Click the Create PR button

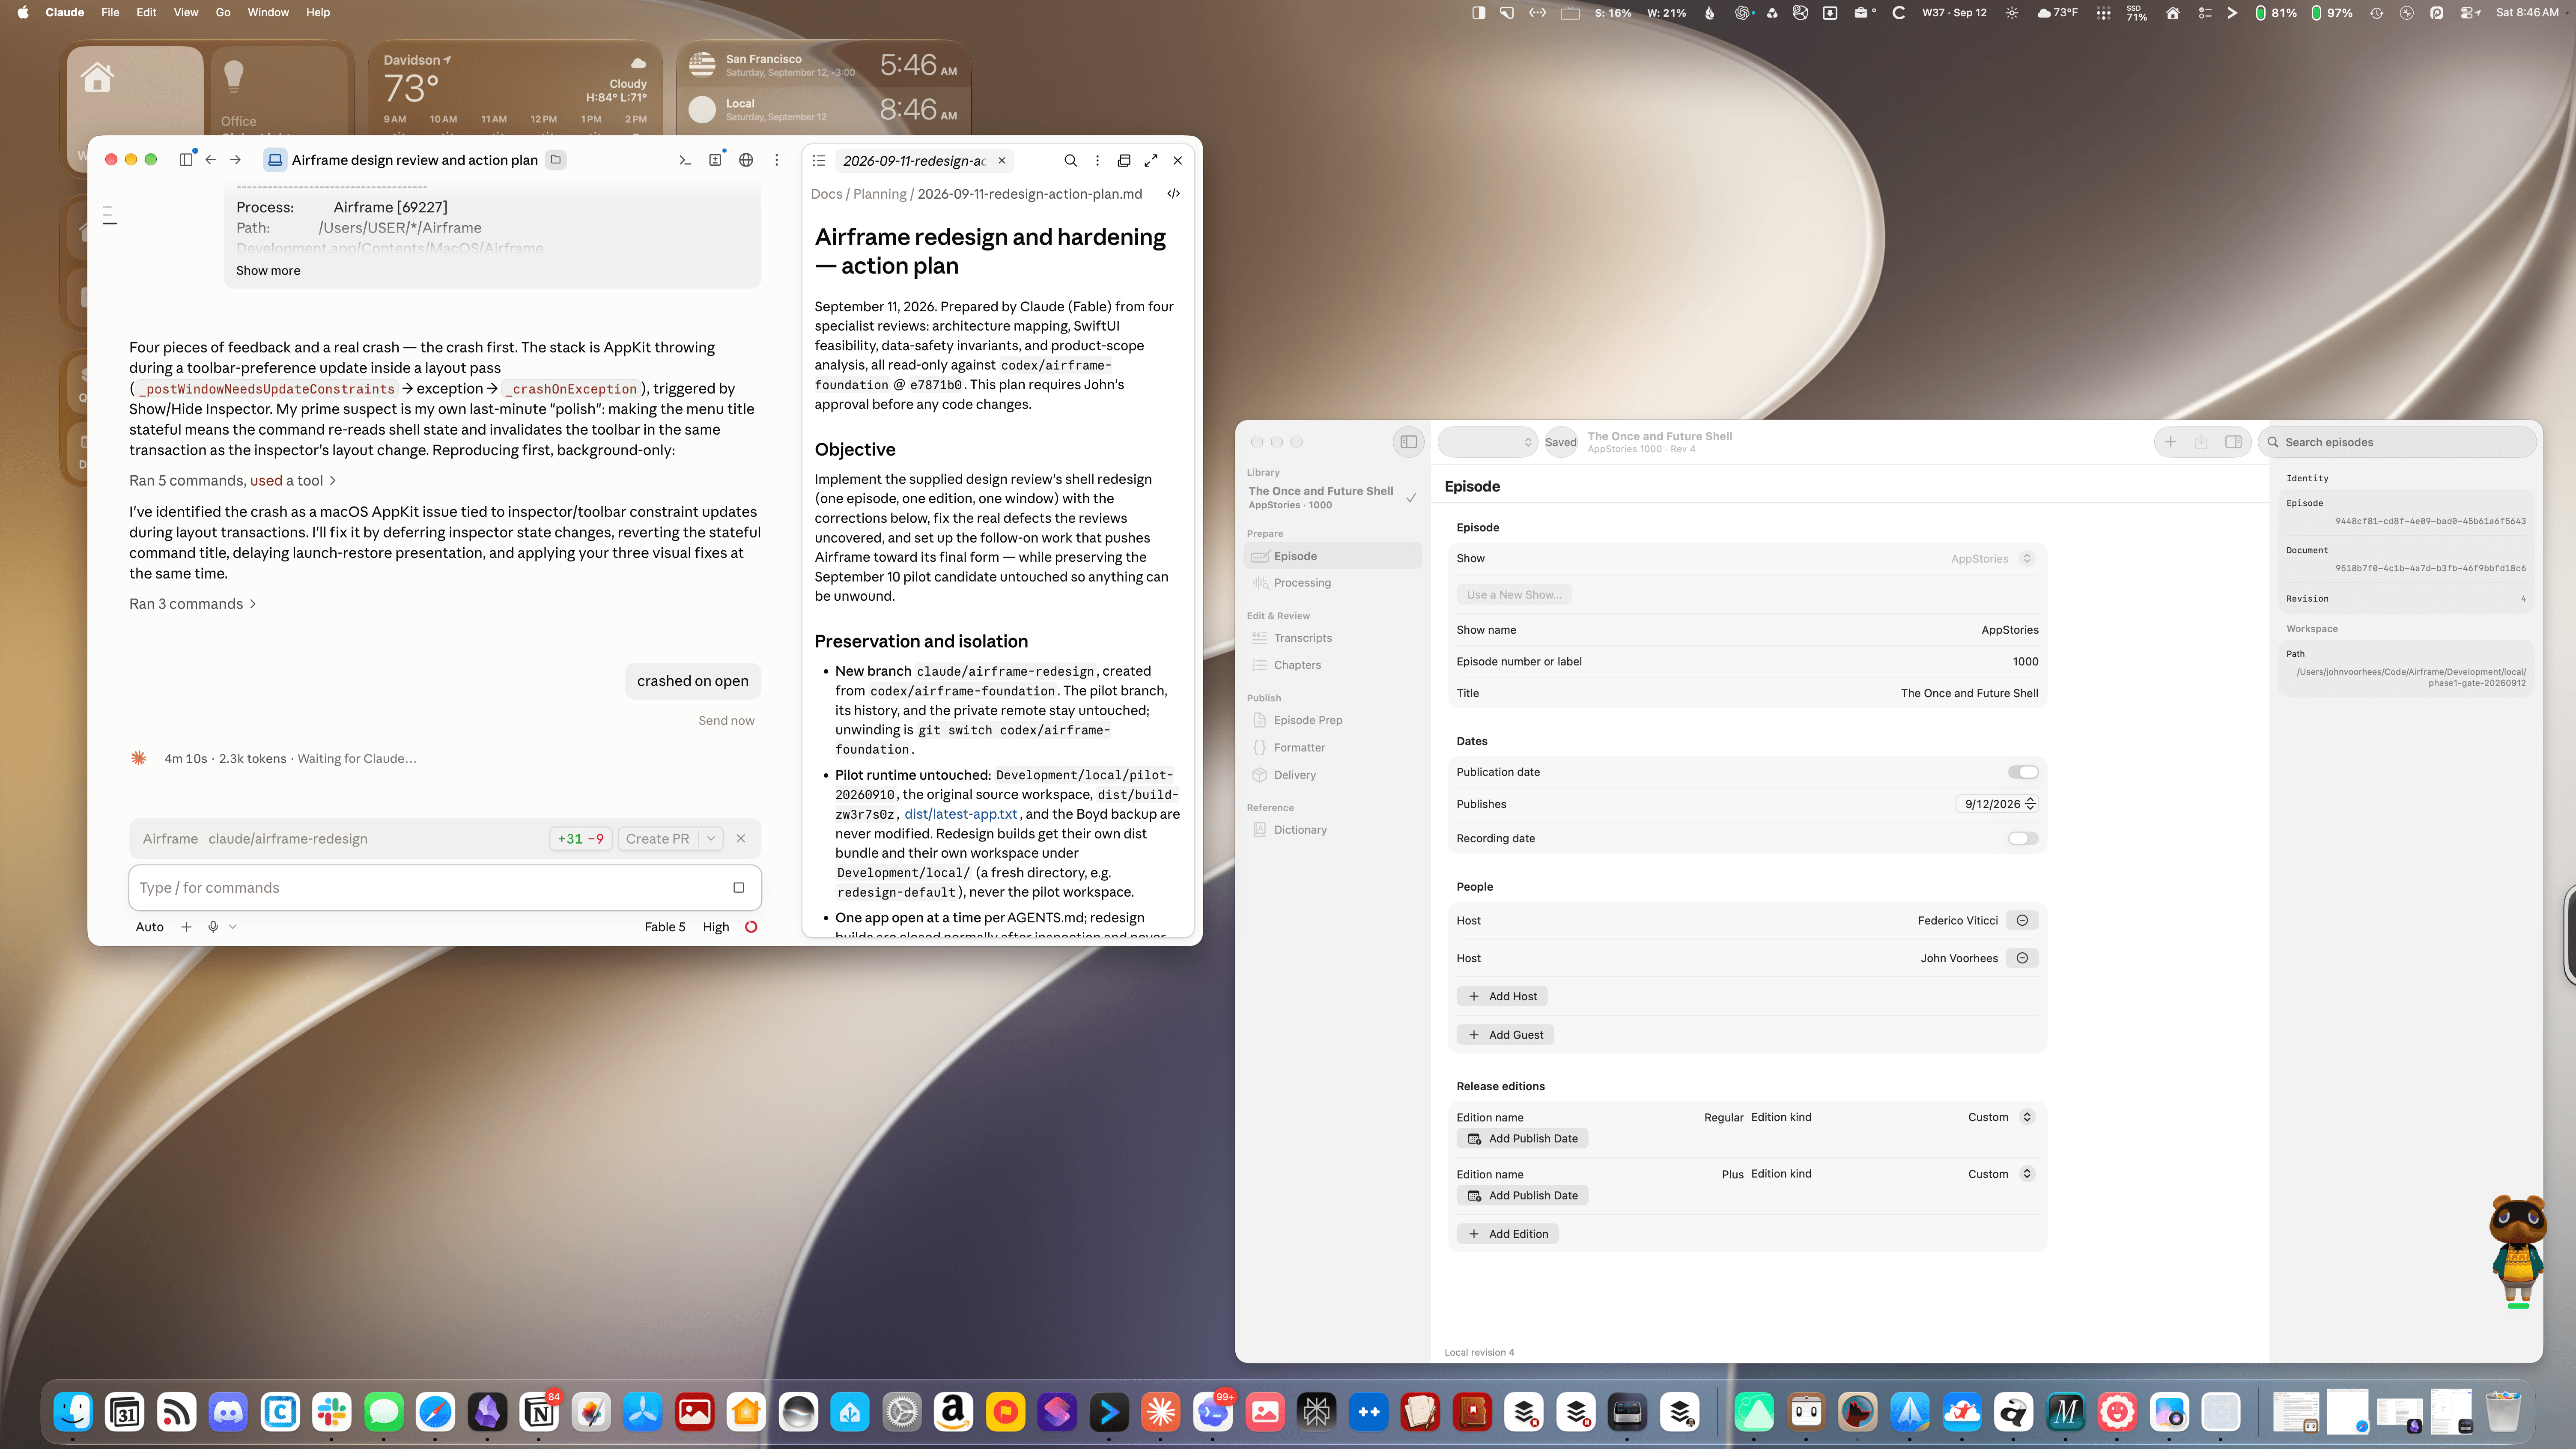pos(658,839)
